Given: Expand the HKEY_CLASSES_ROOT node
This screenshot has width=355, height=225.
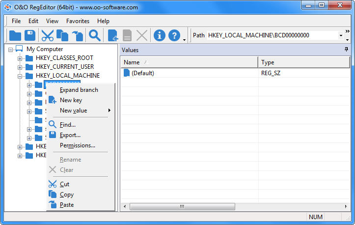Looking at the screenshot, I should tap(20, 58).
